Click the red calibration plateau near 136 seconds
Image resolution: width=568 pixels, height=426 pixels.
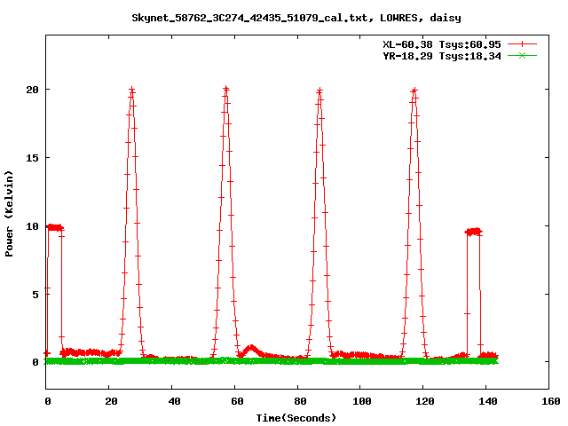click(473, 232)
